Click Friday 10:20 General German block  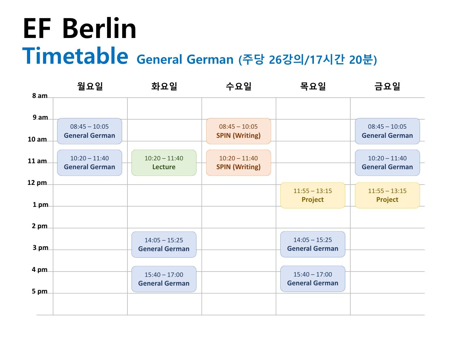point(387,163)
